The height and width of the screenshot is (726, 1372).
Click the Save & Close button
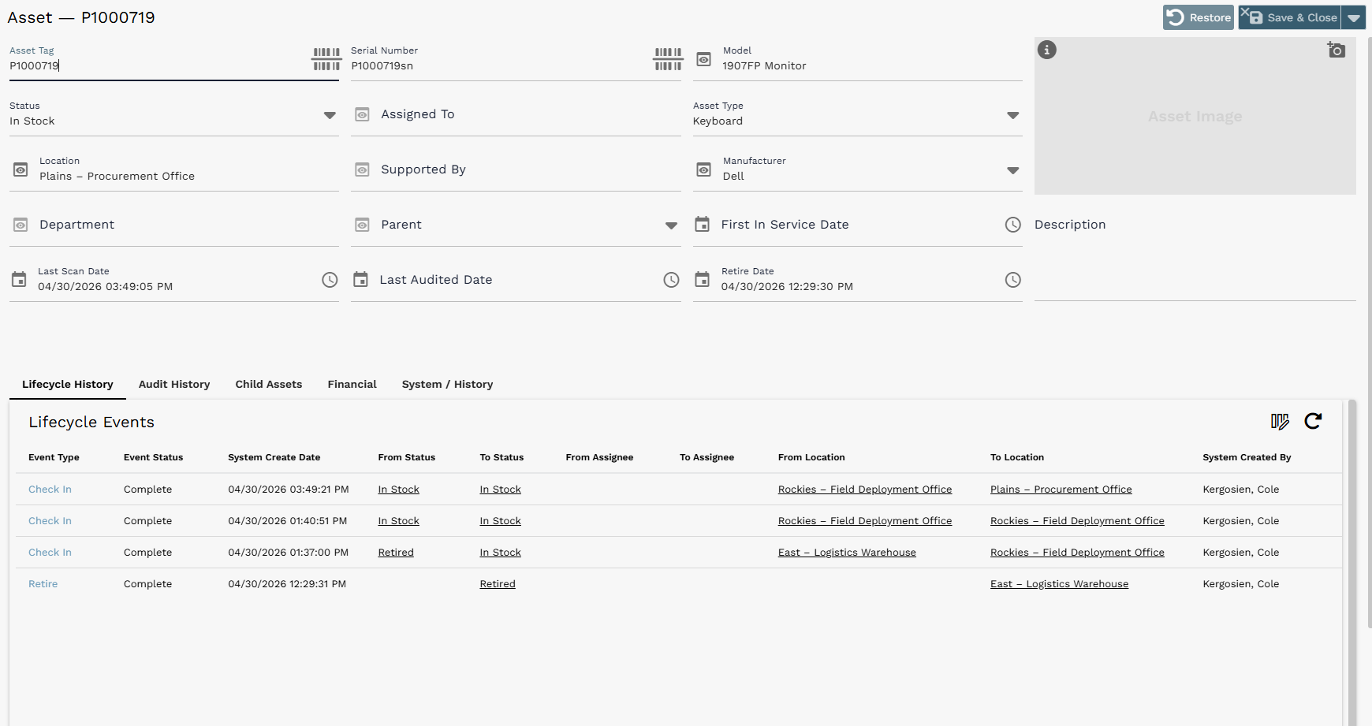point(1290,17)
